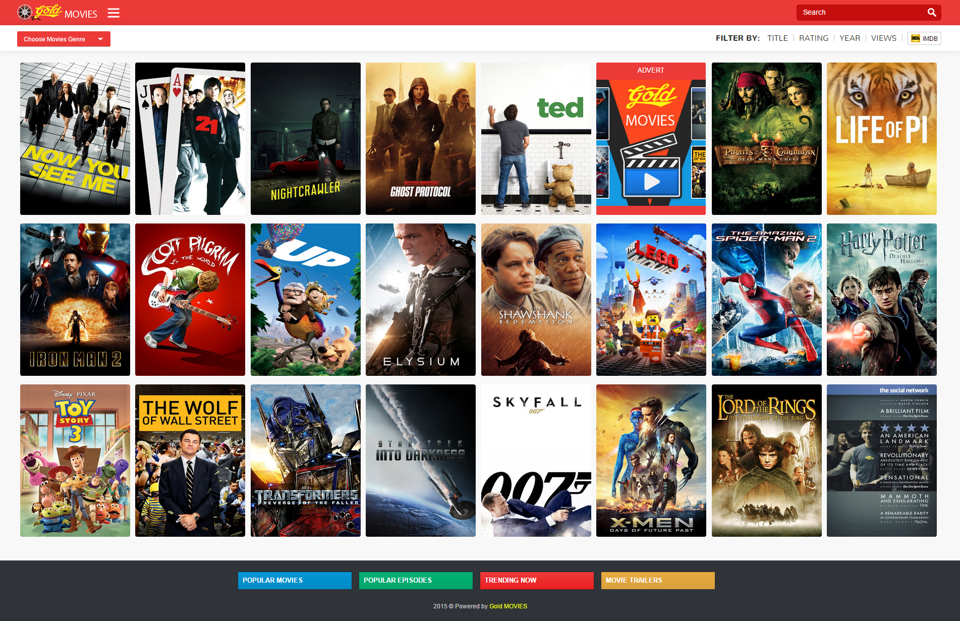Open the Life of Pi poster

[881, 139]
